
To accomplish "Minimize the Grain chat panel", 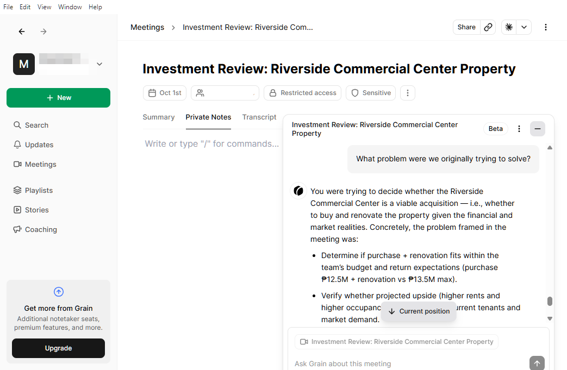I will point(538,129).
